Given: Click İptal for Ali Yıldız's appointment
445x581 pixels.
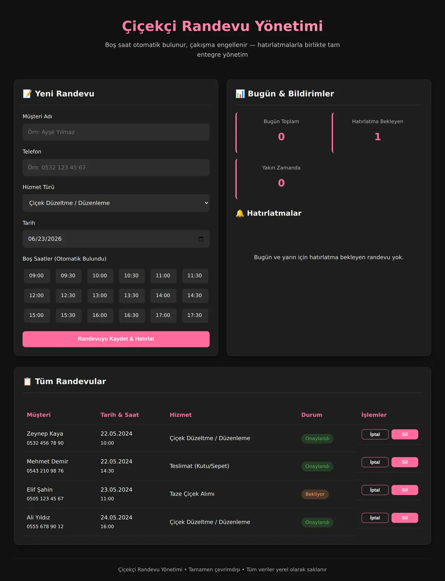Looking at the screenshot, I should point(375,518).
